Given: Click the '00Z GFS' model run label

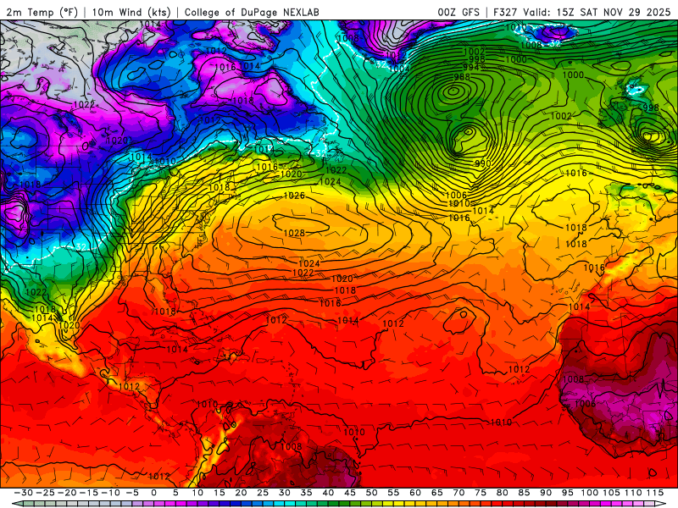Looking at the screenshot, I should [458, 12].
